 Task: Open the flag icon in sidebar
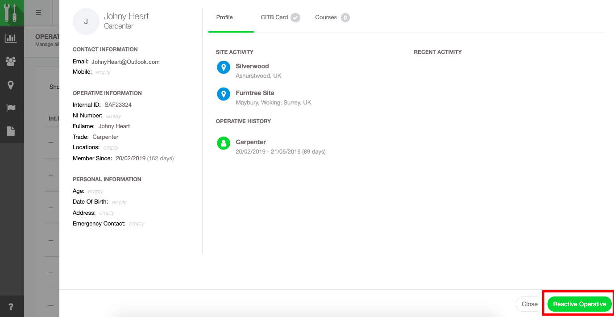tap(11, 108)
